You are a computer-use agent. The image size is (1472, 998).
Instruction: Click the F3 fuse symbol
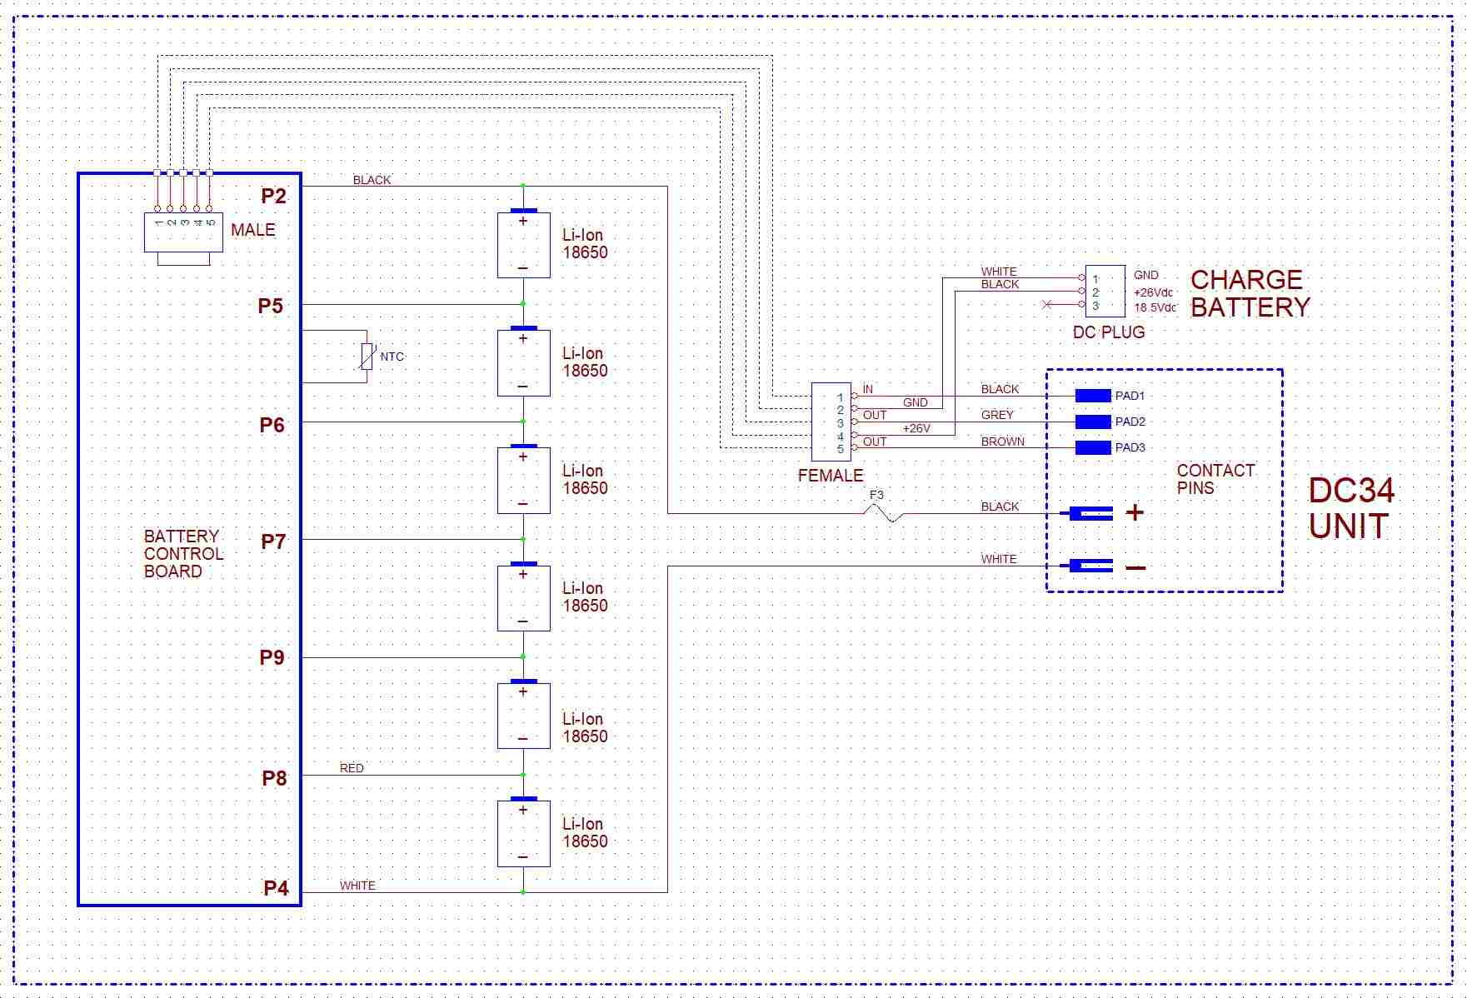pyautogui.click(x=885, y=515)
